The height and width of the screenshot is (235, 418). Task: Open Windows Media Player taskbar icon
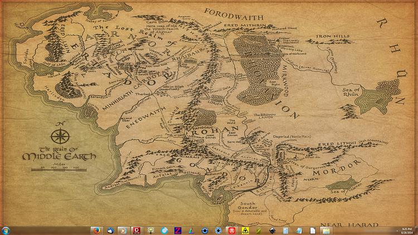tap(123, 231)
